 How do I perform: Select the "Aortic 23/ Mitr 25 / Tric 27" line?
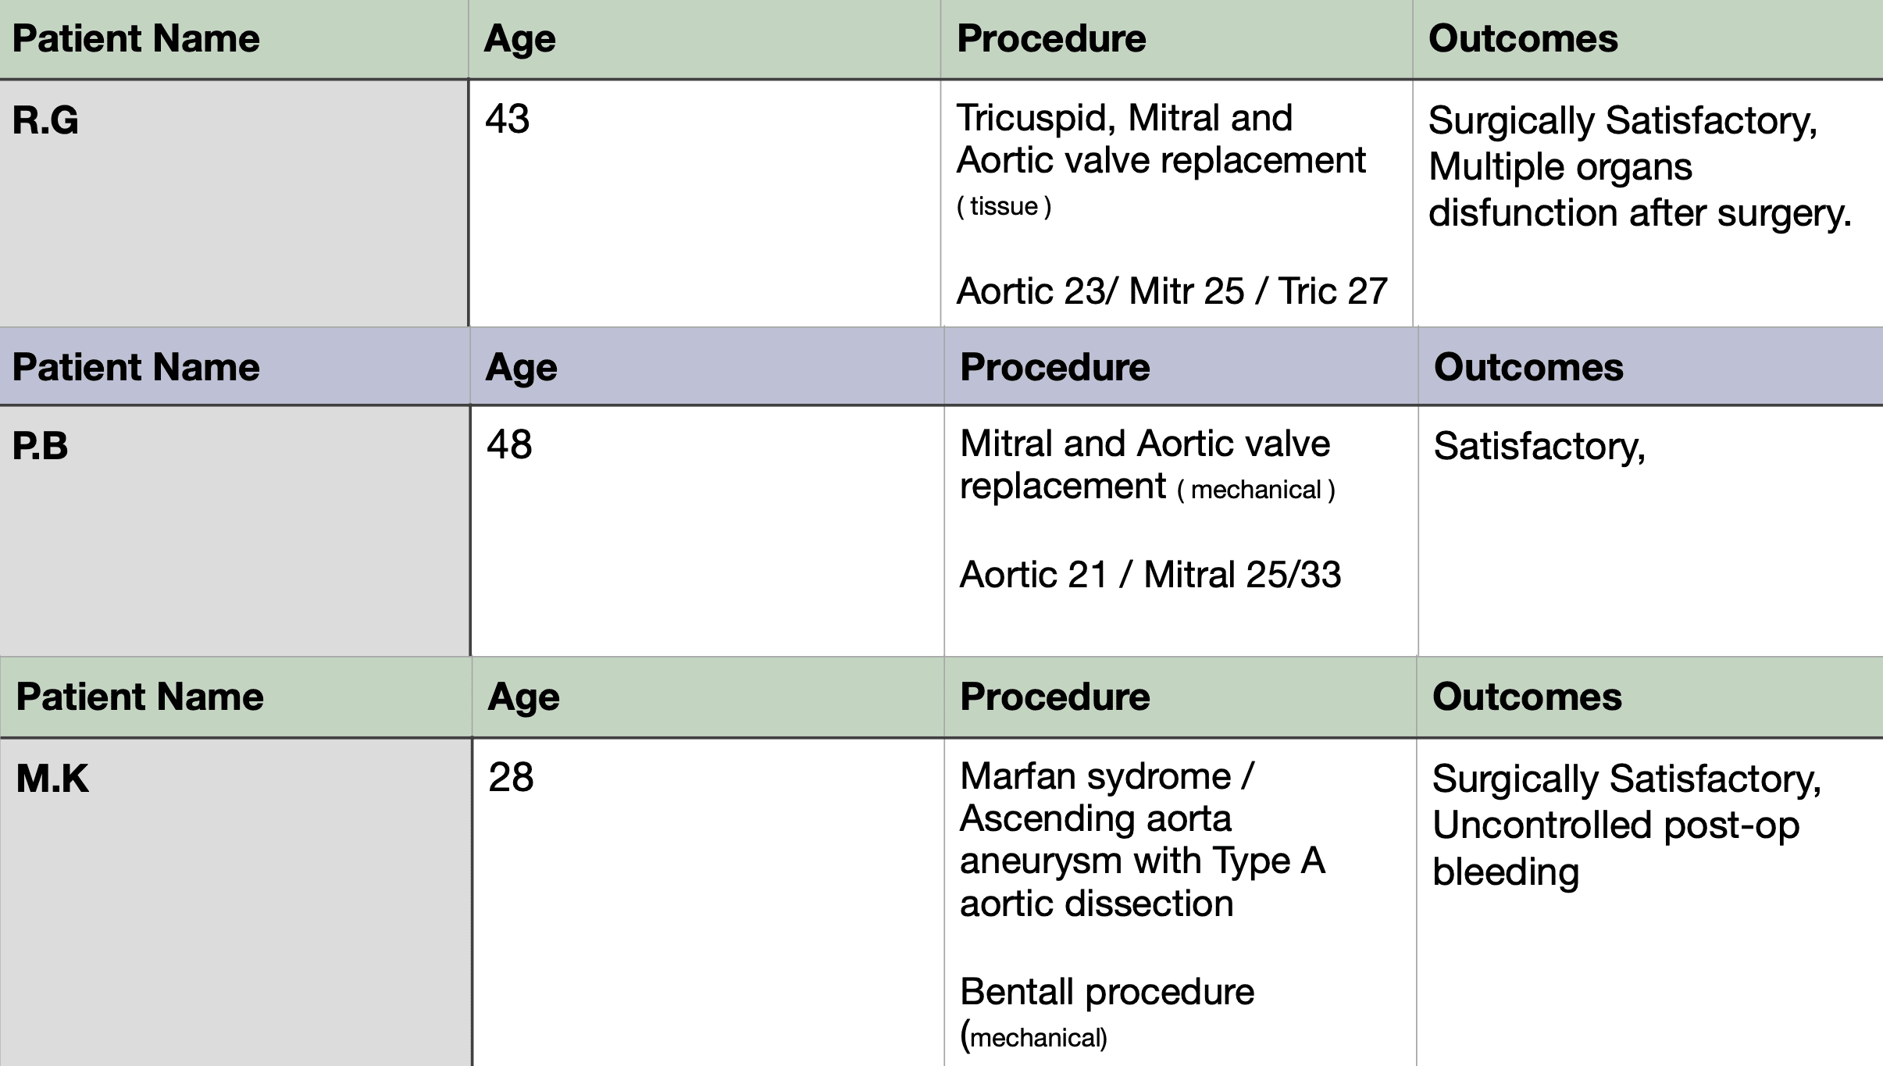[1172, 291]
